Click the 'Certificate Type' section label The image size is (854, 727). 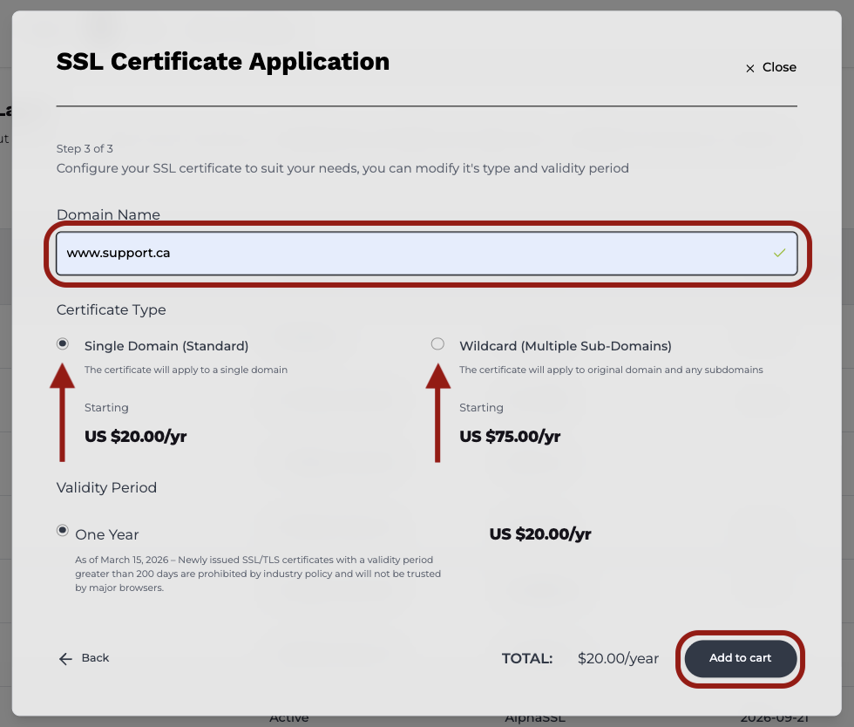(112, 309)
